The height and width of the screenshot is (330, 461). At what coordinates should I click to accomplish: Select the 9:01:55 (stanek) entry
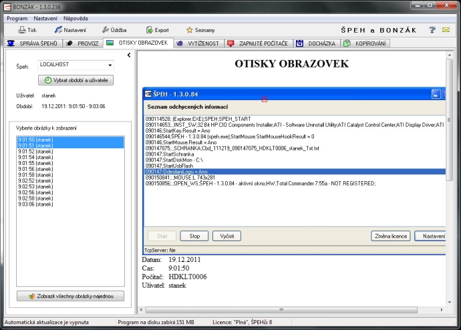click(x=70, y=163)
